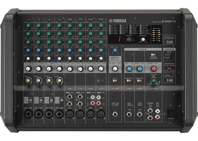
Task: Toggle the PHANTOM +48V switch
Action: click(x=169, y=42)
